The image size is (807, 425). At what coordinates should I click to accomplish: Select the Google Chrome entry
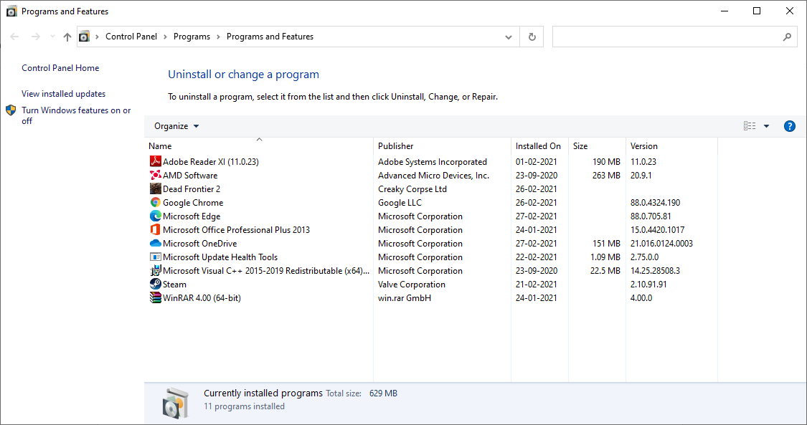point(193,203)
